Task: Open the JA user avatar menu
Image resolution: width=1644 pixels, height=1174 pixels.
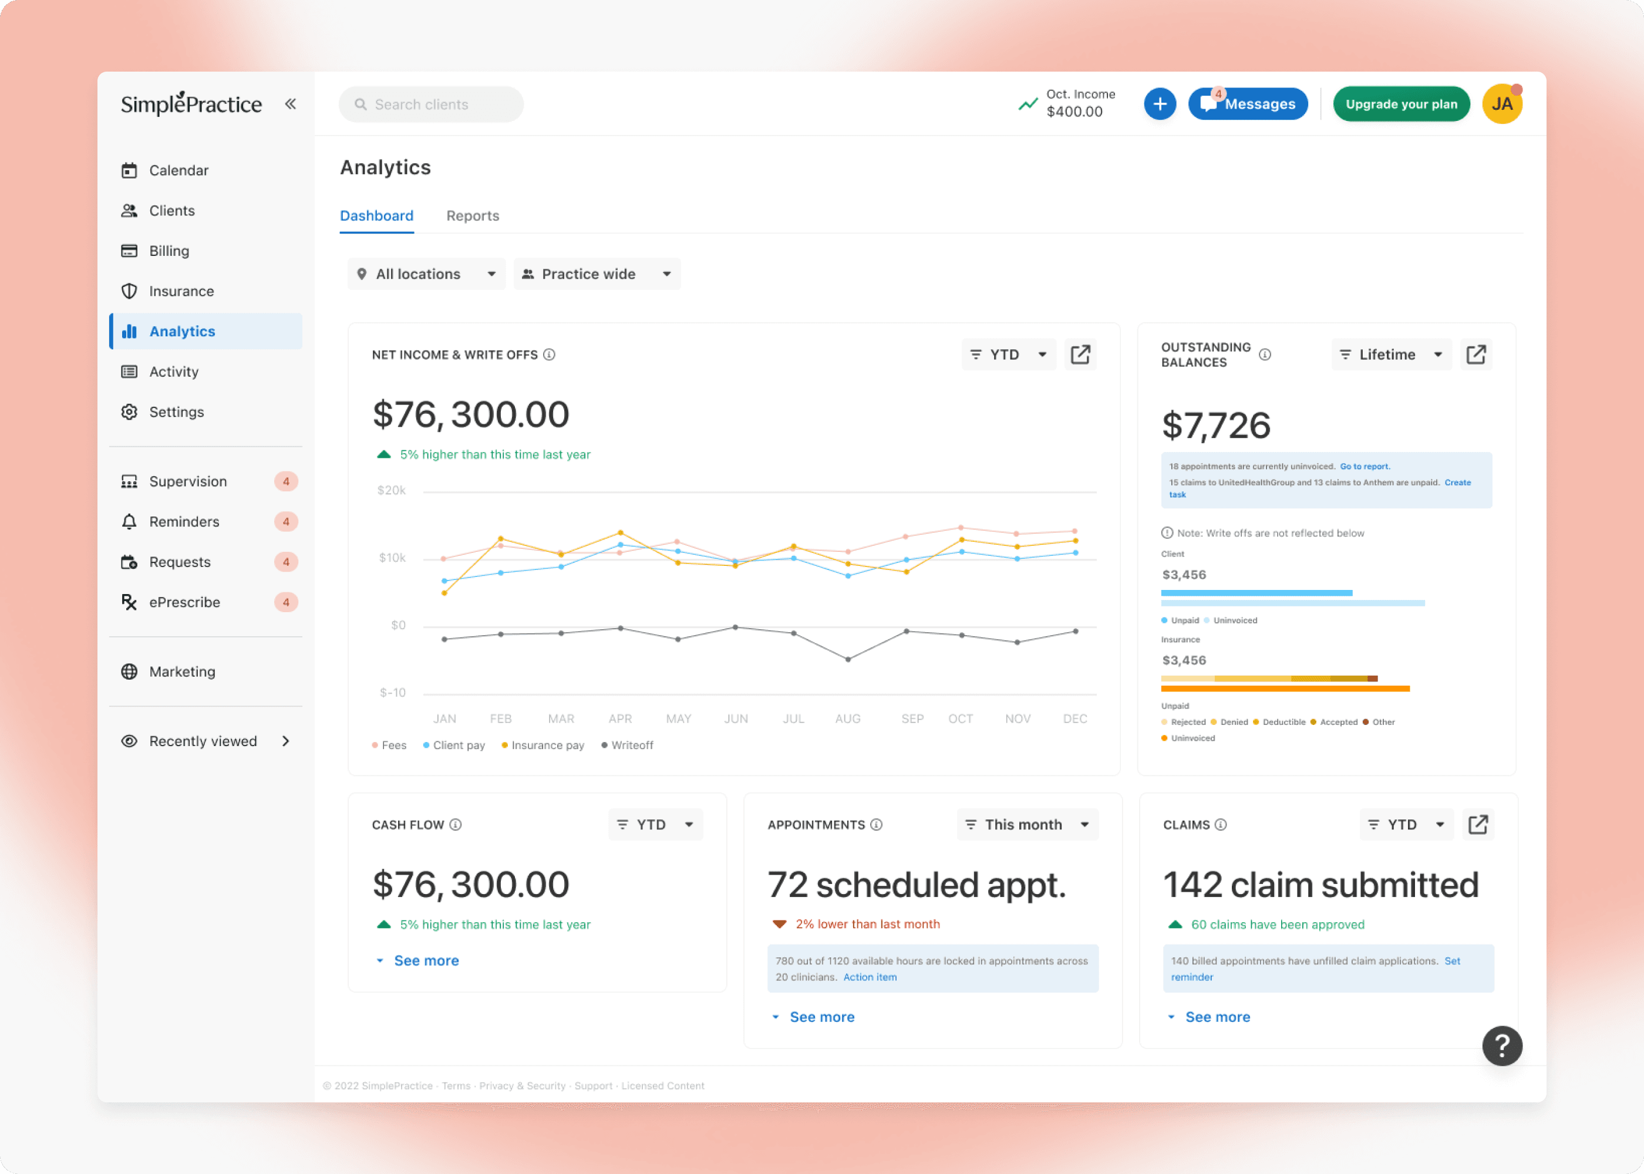Action: (x=1501, y=104)
